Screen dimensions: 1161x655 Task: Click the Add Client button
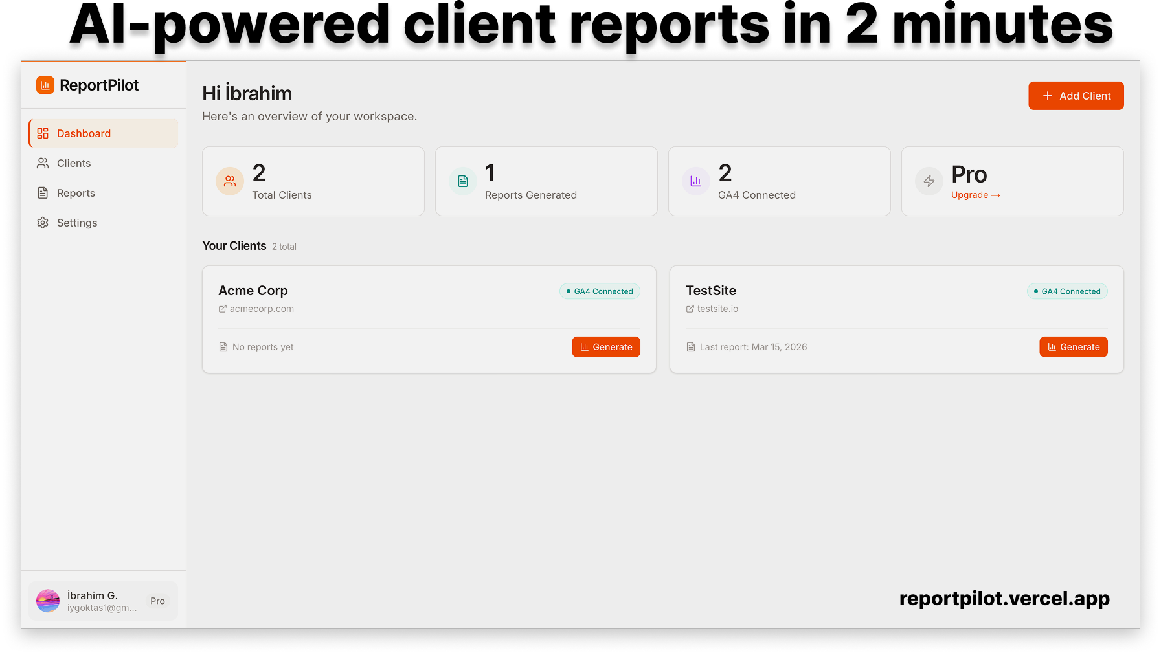coord(1076,96)
